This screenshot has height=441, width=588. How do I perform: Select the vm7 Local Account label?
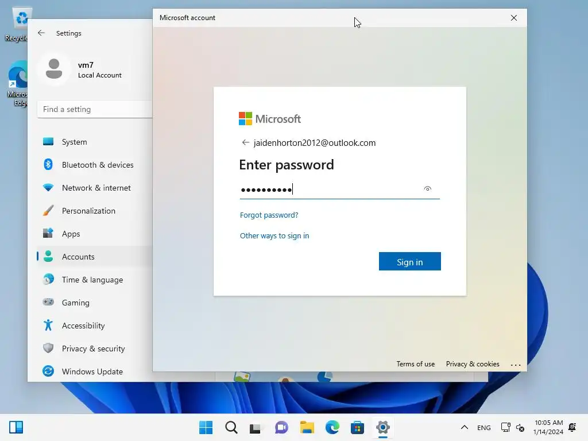[x=100, y=75]
